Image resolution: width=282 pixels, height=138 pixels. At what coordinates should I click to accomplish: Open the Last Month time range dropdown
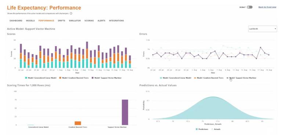pyautogui.click(x=263, y=29)
